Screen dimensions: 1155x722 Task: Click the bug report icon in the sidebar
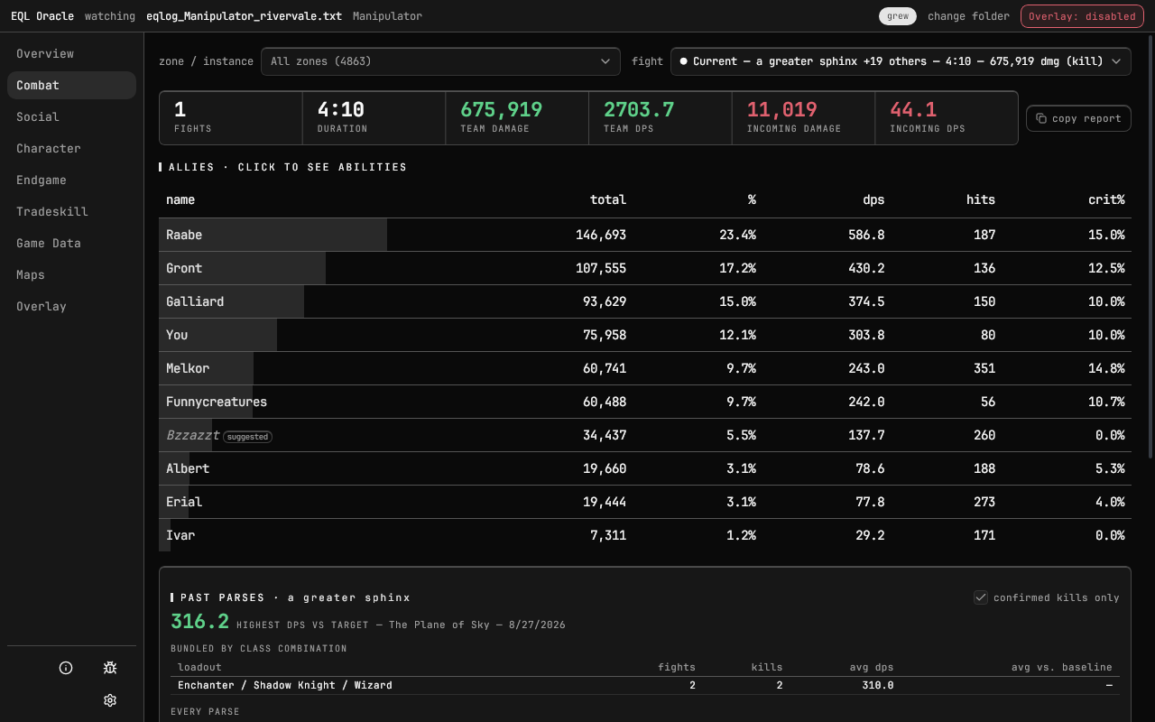click(x=110, y=668)
